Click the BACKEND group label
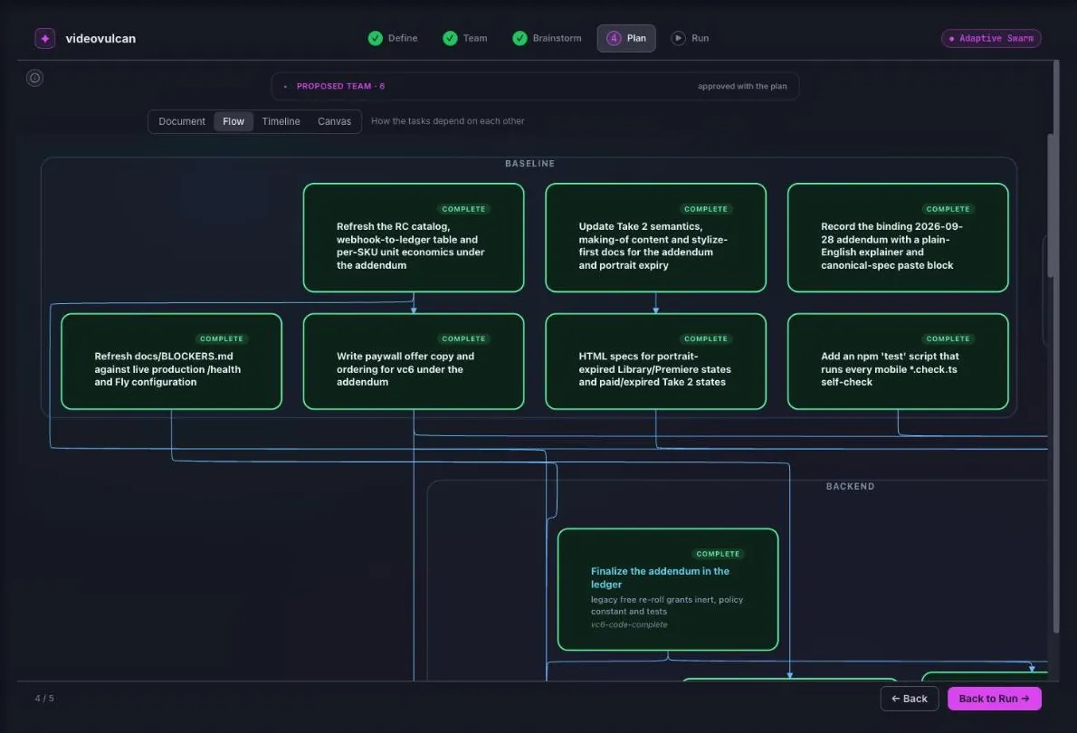The image size is (1077, 733). point(850,486)
